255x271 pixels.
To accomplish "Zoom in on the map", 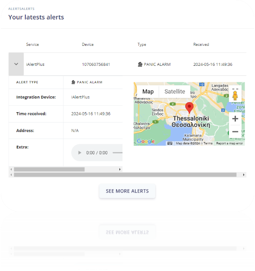I will coord(235,119).
